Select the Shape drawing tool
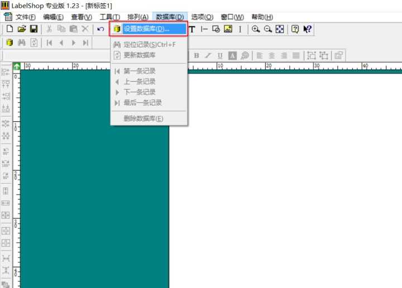 point(216,29)
